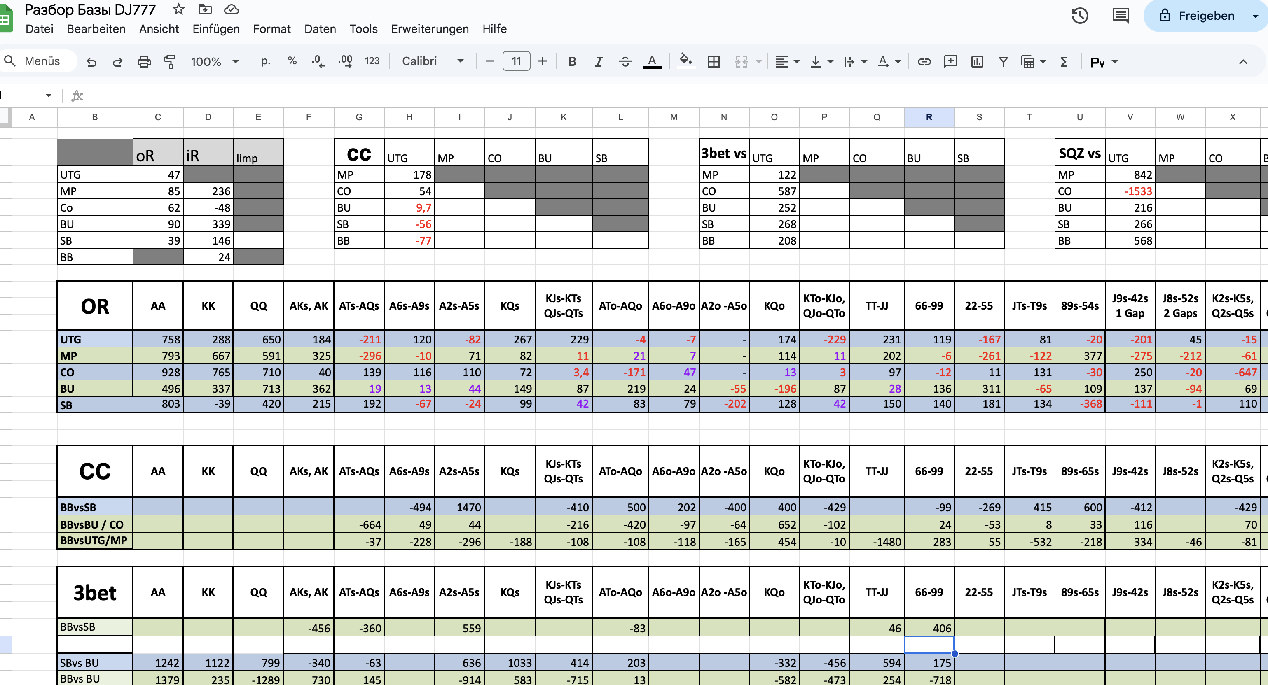
Task: Open the Einfügen menu
Action: click(x=216, y=29)
